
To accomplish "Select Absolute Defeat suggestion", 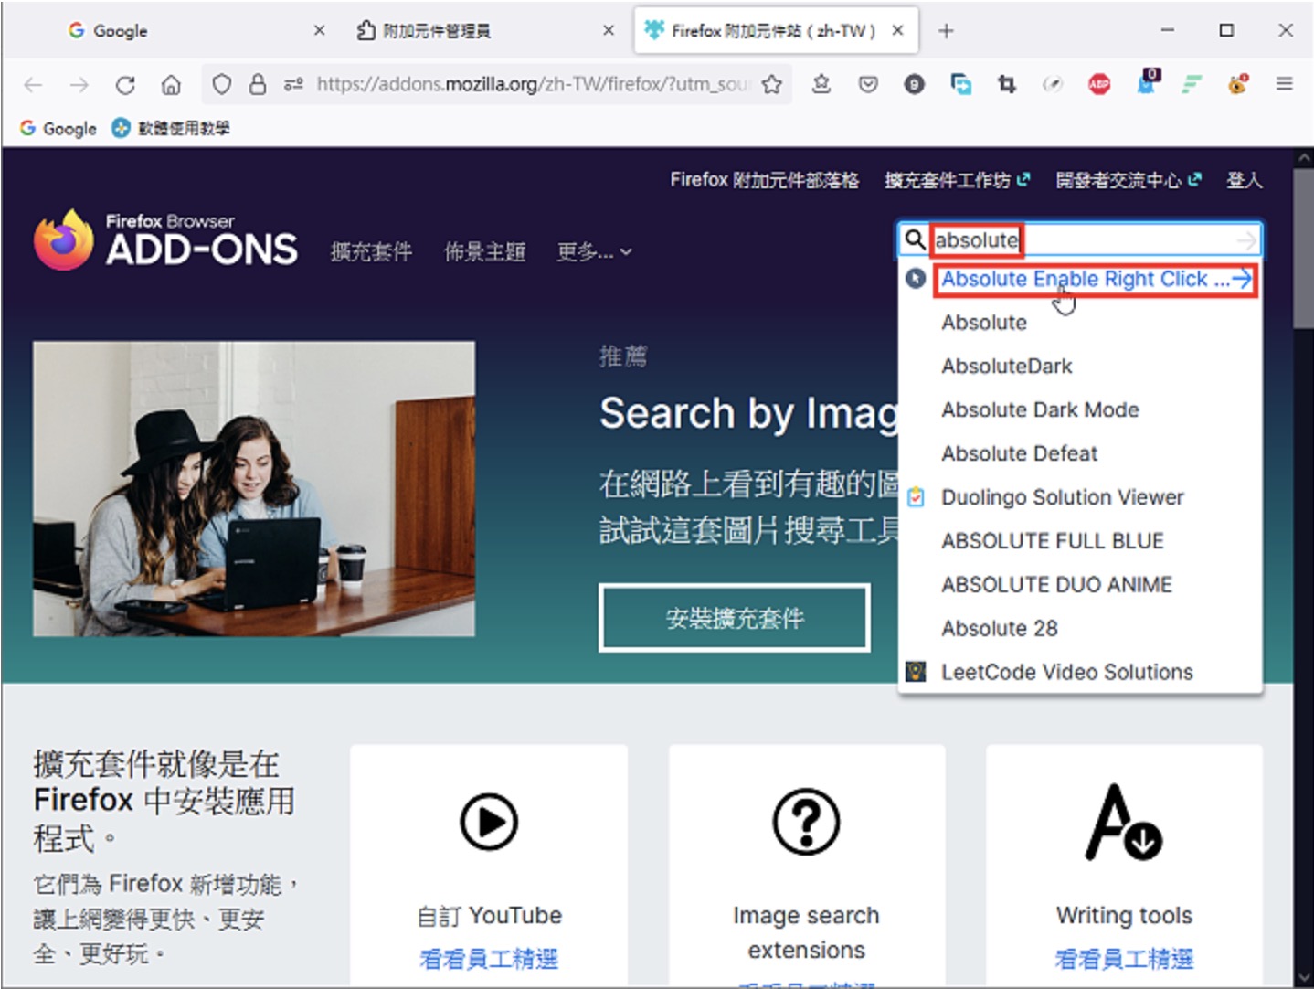I will (x=1080, y=454).
